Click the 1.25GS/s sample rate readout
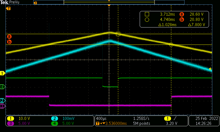Image resolution: width=220 pixels, height=132 pixels. pos(142,118)
